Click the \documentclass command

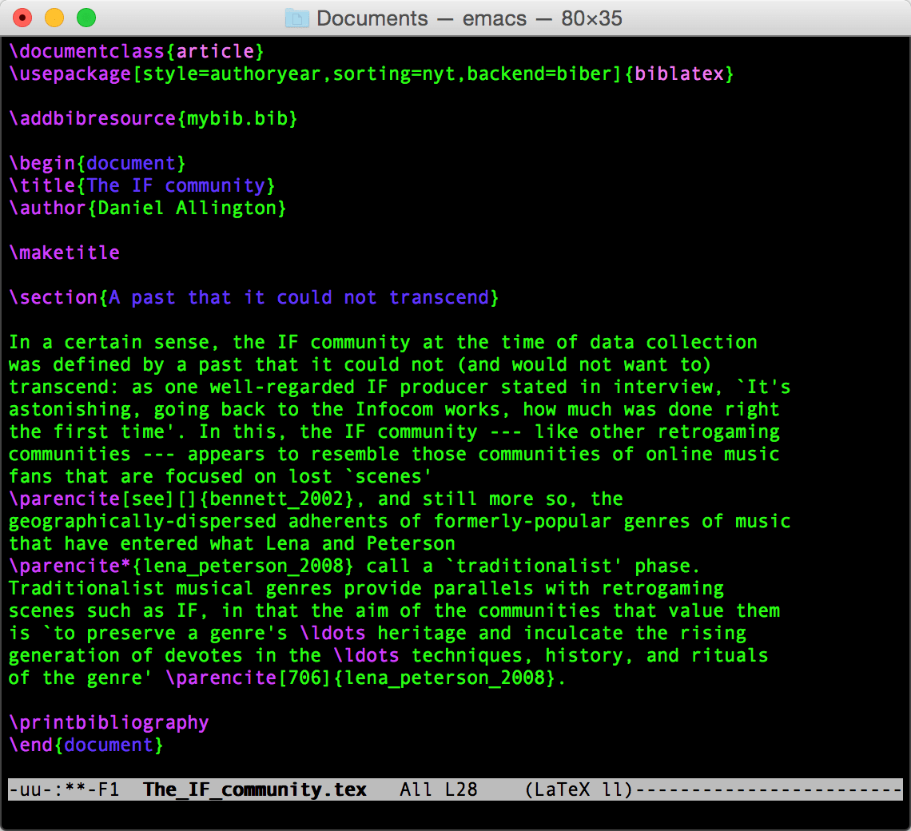(86, 52)
